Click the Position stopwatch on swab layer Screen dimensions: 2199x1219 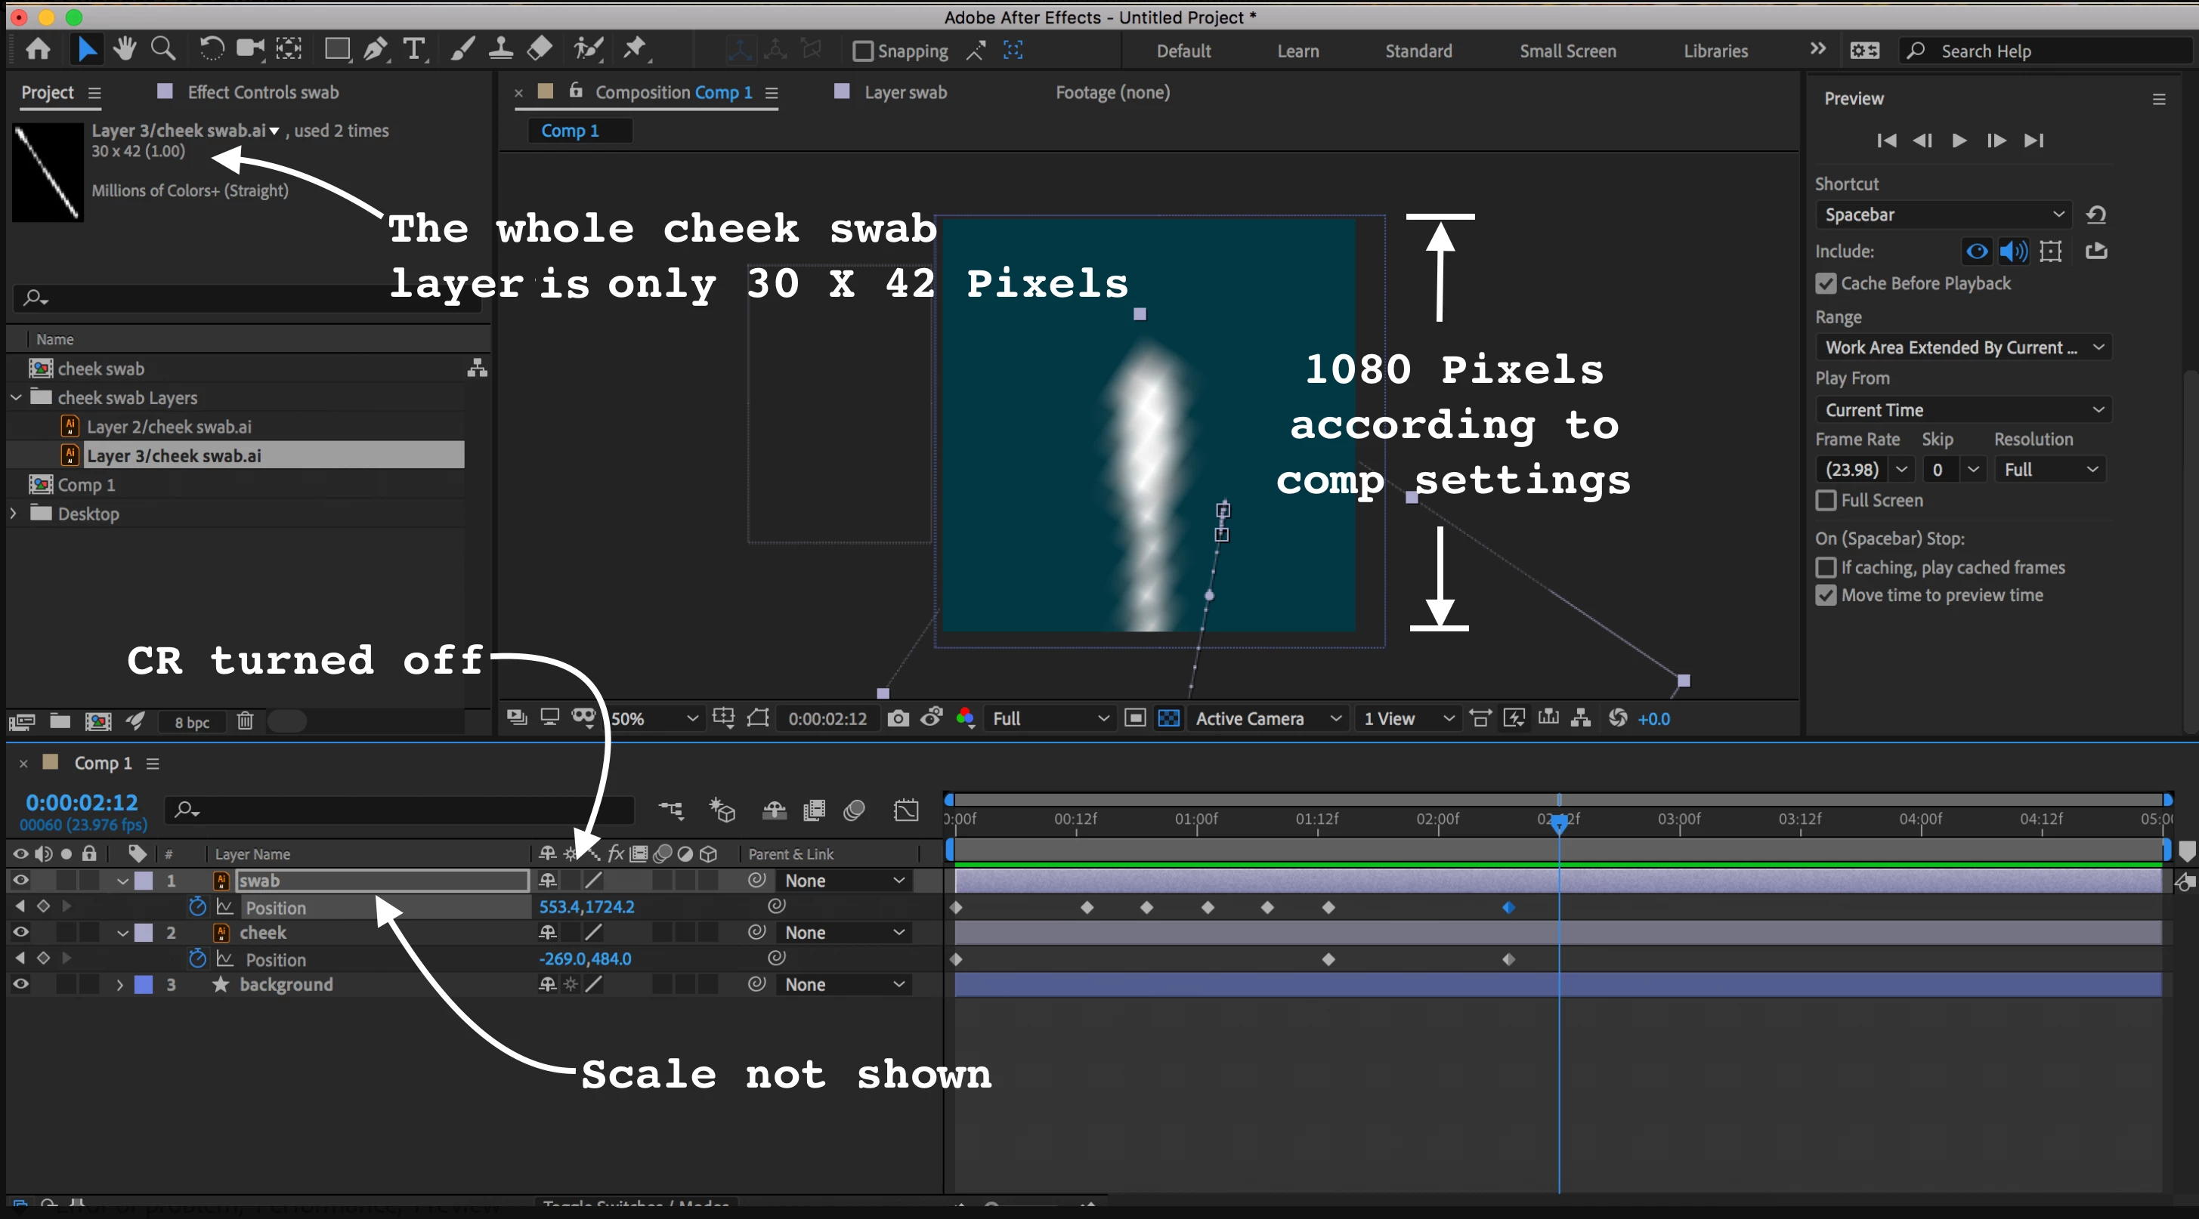click(197, 907)
